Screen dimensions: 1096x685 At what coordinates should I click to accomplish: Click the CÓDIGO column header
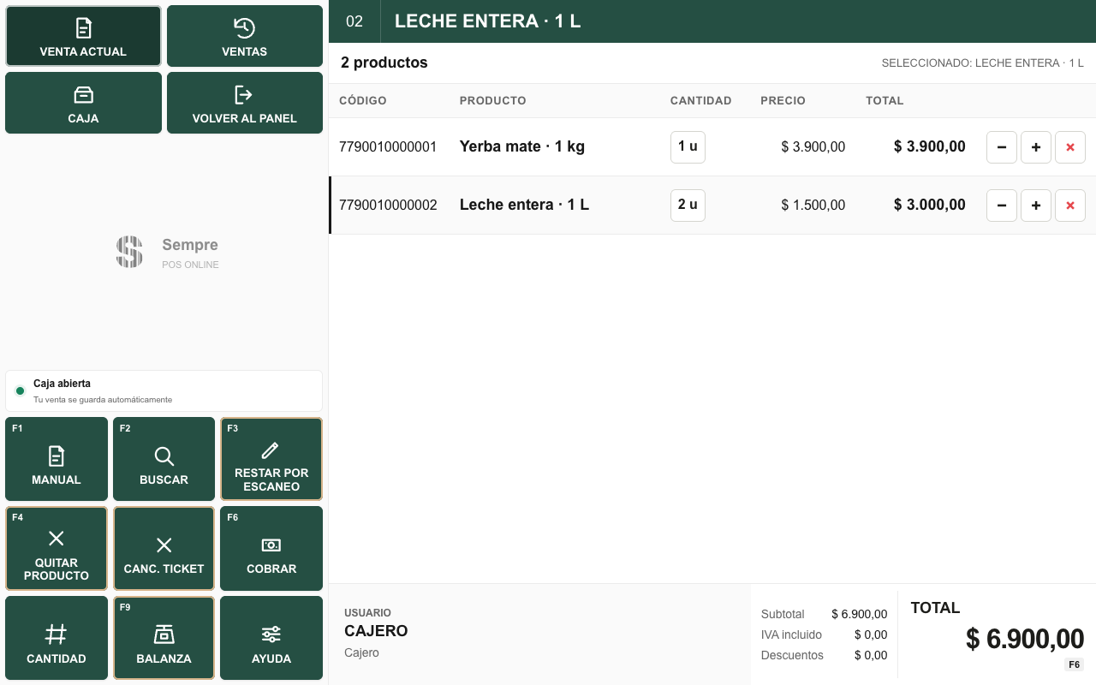(x=363, y=100)
